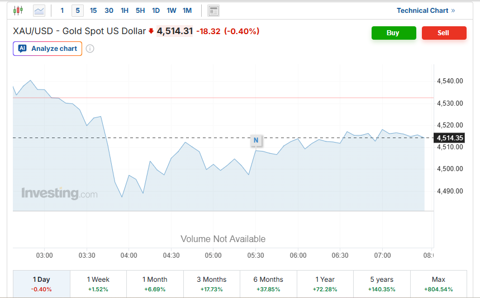Open the 'N' news marker on chart
480x298 pixels.
click(x=256, y=140)
